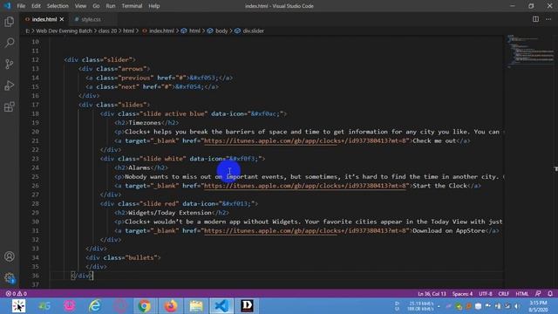Click the 'HTML' language mode selector
558x314 pixels.
pyautogui.click(x=522, y=294)
